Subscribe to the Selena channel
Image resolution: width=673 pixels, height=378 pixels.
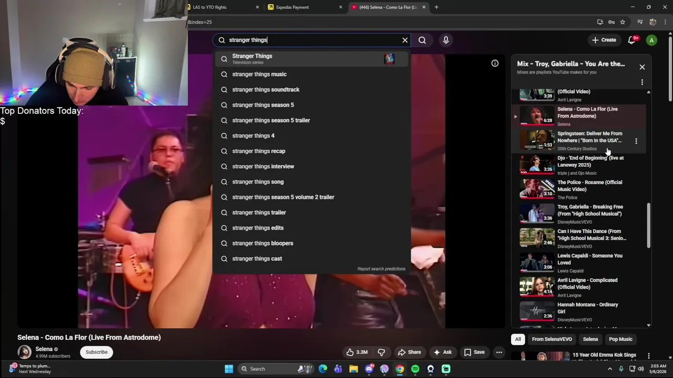pos(97,352)
